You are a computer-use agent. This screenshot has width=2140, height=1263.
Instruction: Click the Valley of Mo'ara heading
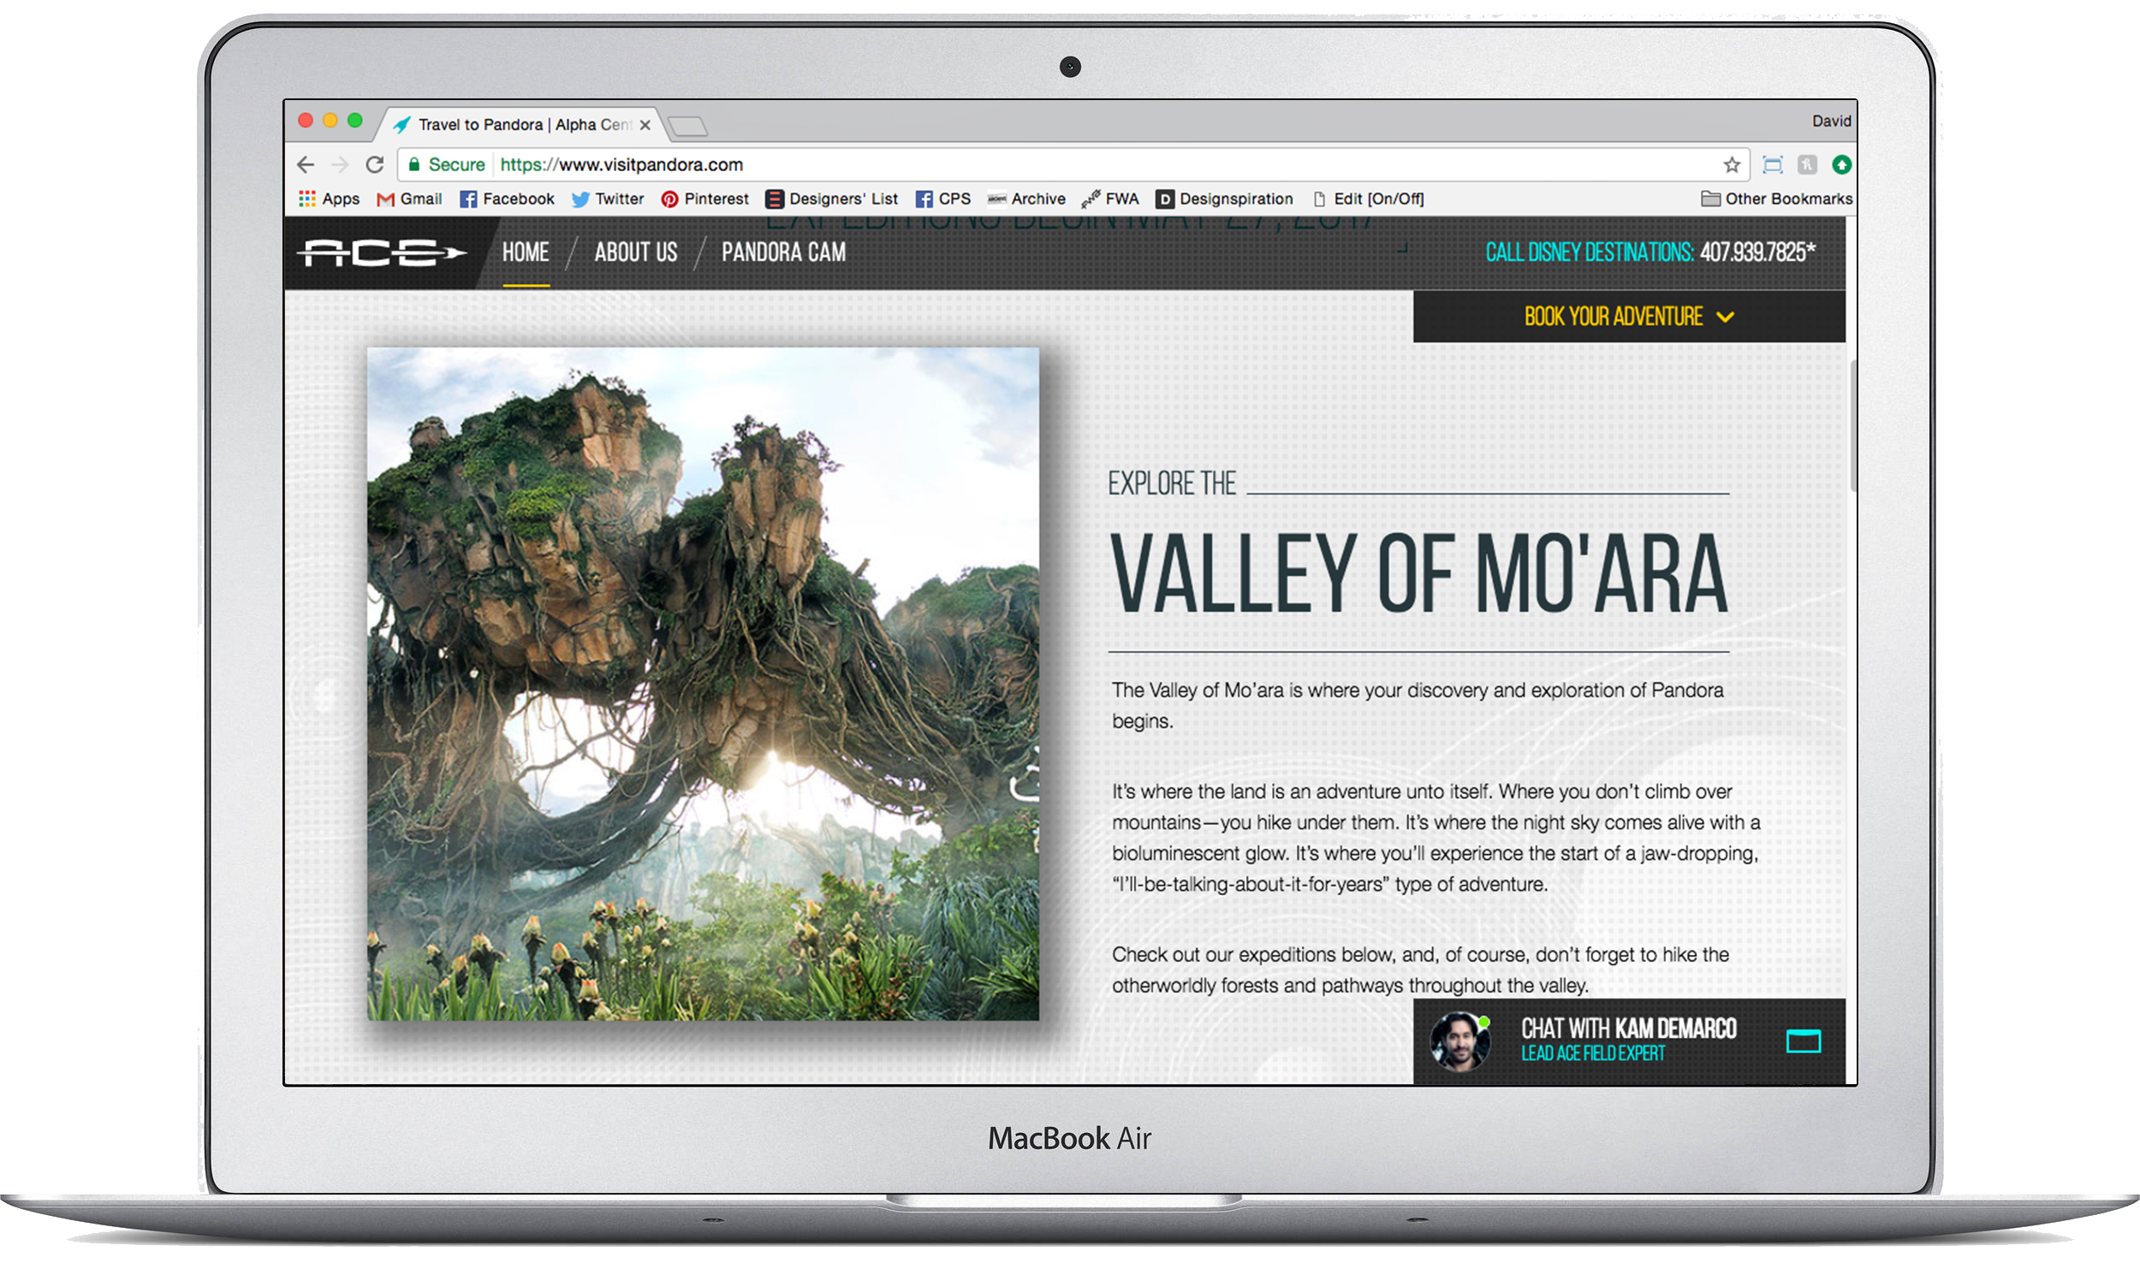(x=1418, y=572)
